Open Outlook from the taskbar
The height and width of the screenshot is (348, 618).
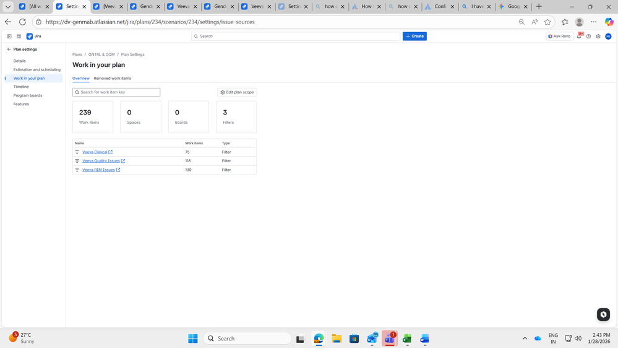point(372,339)
